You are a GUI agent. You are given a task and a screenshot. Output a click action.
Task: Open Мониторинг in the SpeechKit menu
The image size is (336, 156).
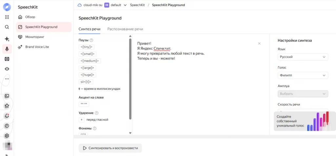coord(34,37)
